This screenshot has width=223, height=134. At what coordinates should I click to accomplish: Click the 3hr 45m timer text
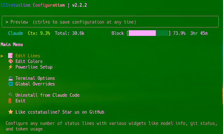(199, 33)
